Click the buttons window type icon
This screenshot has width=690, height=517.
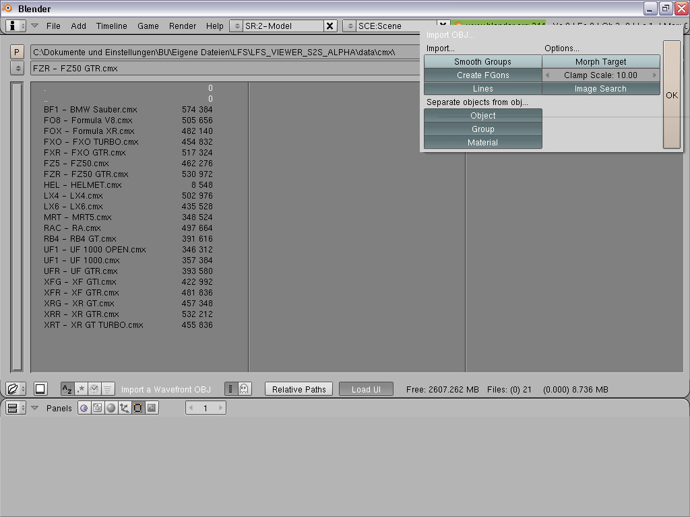[12, 408]
